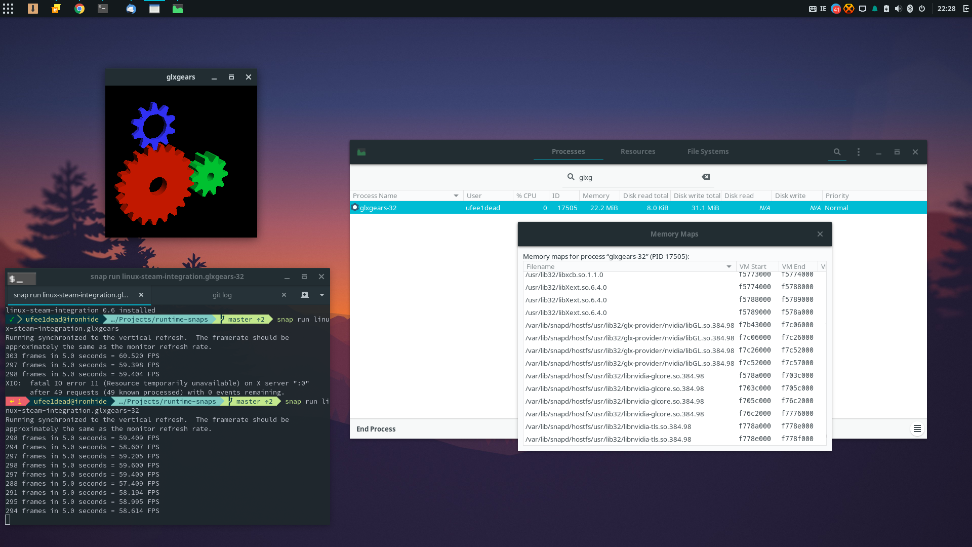Click the End Process button
This screenshot has height=547, width=972.
[376, 429]
